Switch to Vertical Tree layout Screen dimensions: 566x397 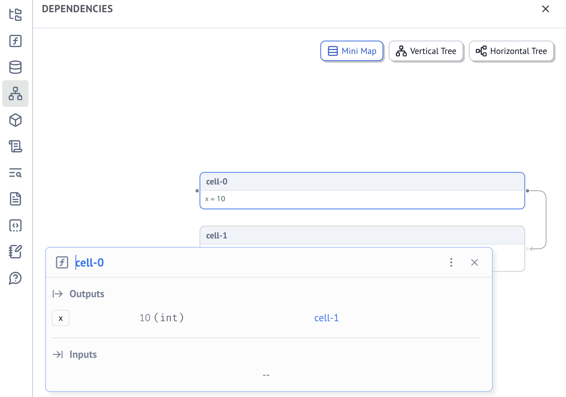coord(426,51)
